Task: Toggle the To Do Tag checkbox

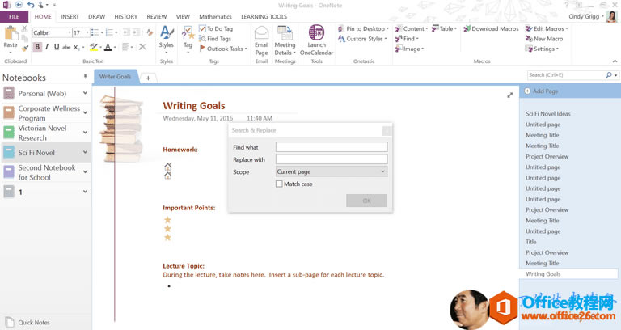Action: pos(202,28)
